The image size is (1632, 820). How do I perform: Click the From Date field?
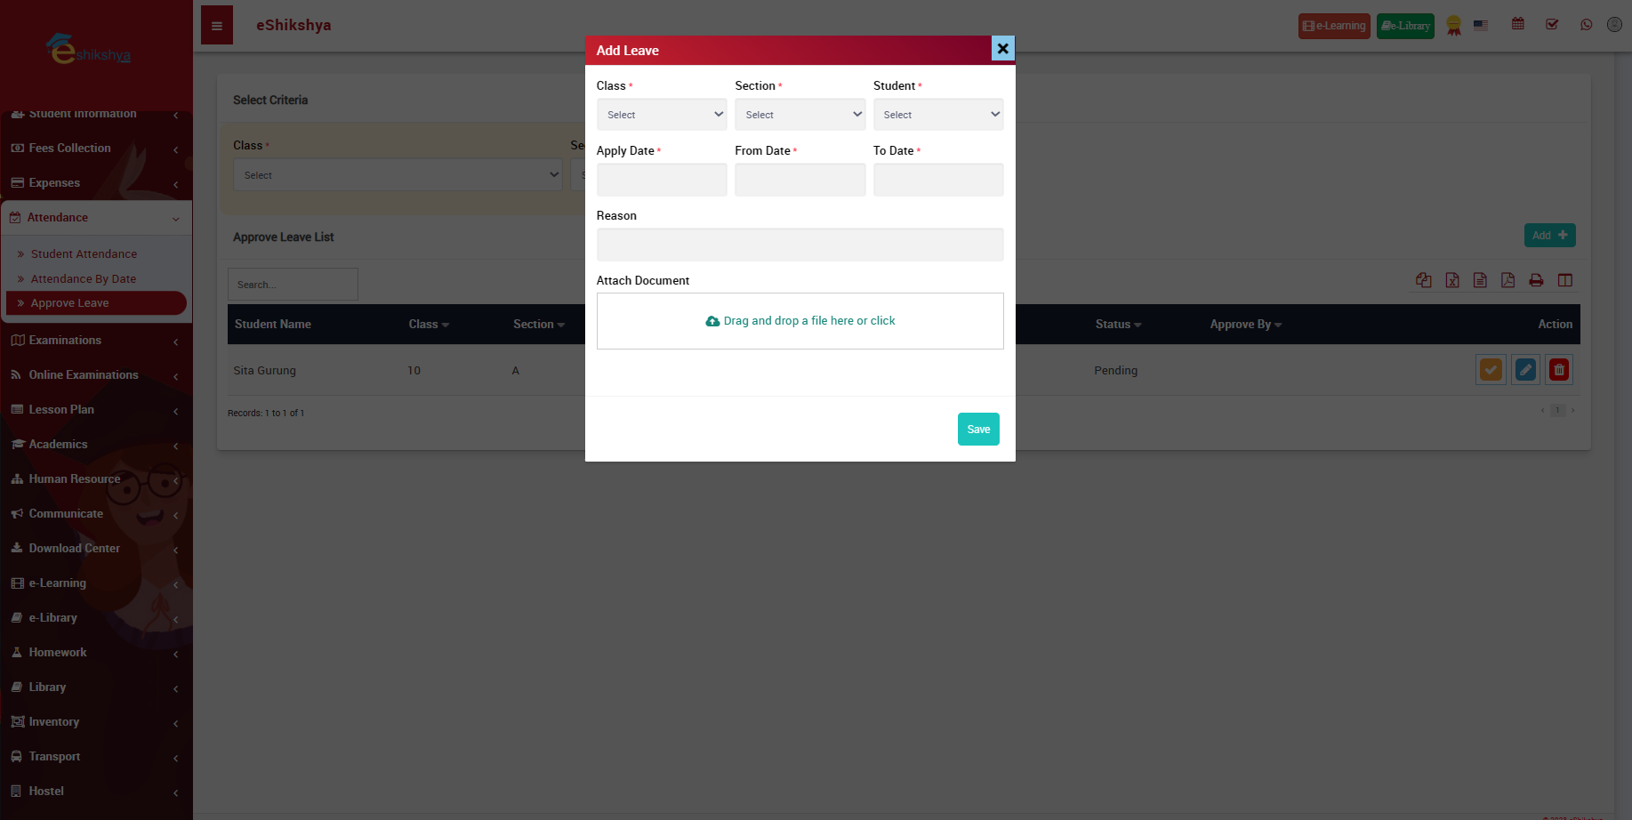(800, 180)
